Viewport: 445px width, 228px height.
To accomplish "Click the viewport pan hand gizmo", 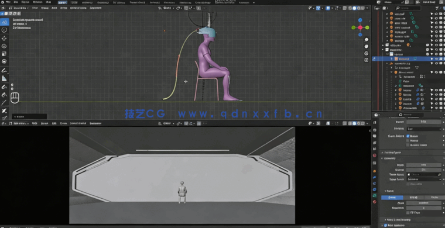I will click(x=367, y=46).
